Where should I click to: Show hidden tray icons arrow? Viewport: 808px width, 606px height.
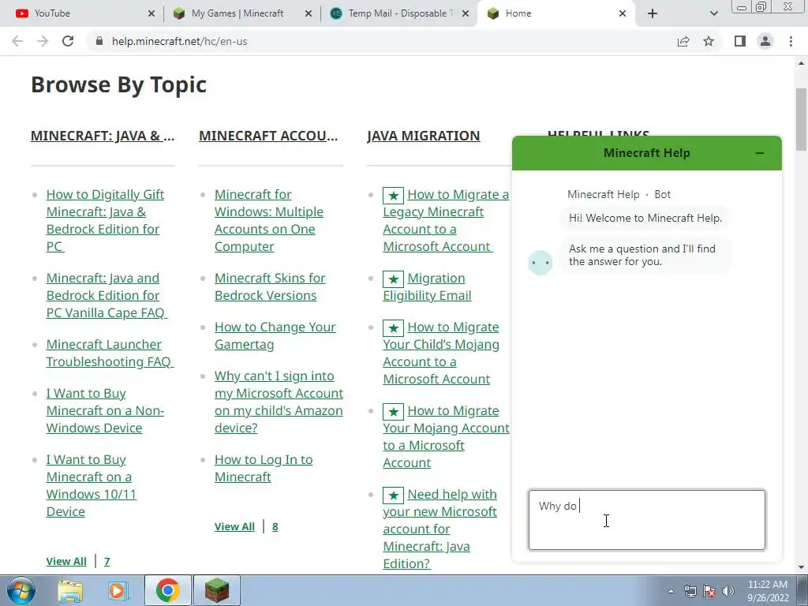click(671, 591)
